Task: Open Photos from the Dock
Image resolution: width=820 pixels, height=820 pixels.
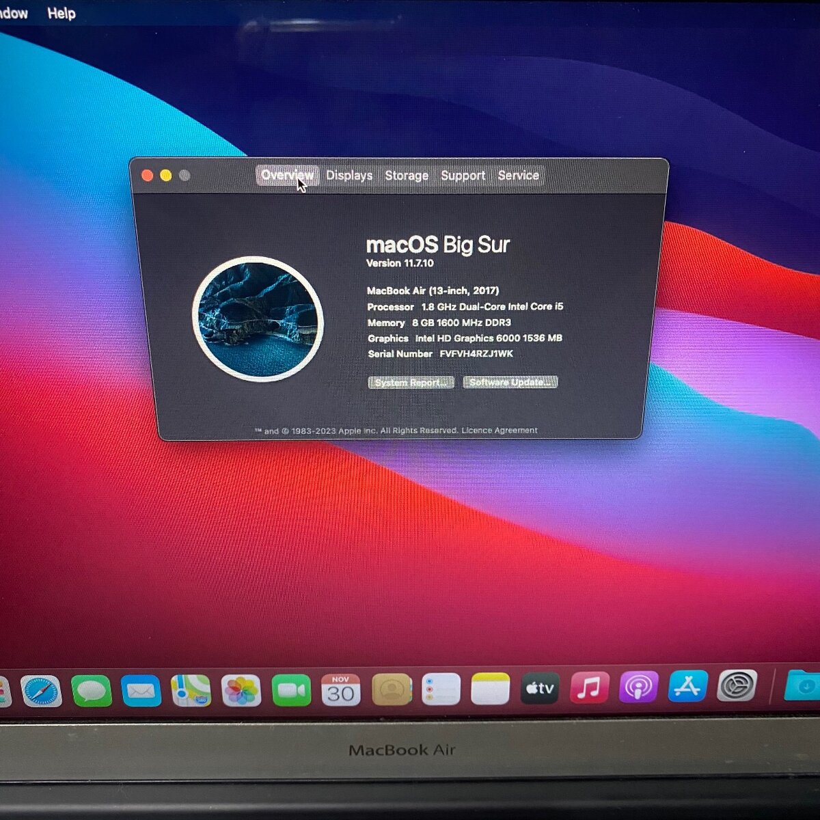Action: pos(241,689)
